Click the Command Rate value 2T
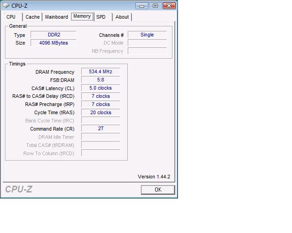The image size is (292, 233). tap(100, 128)
